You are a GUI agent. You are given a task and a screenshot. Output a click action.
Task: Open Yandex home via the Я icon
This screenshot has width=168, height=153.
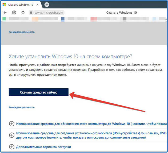tap(14, 13)
